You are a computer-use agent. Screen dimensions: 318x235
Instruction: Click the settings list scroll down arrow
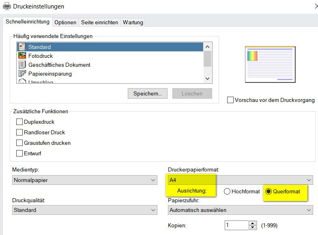pos(208,78)
